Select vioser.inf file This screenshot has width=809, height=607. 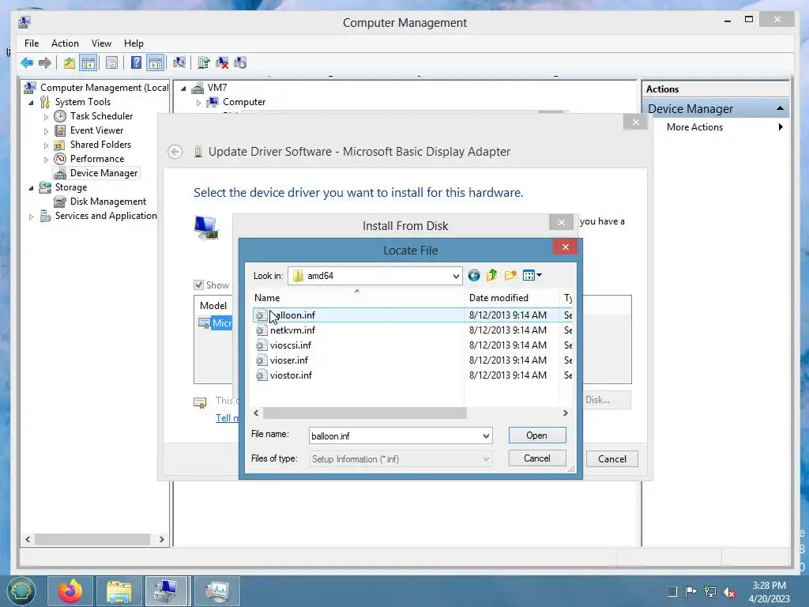point(289,360)
